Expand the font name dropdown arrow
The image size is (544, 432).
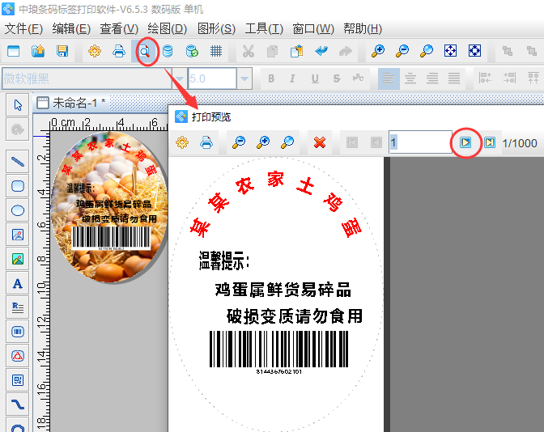click(x=180, y=78)
